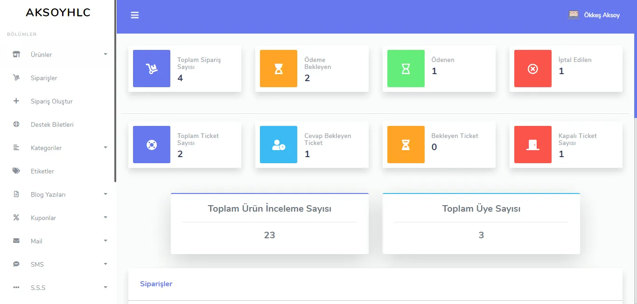
Task: Expand the Mail submenu arrow
Action: [105, 241]
